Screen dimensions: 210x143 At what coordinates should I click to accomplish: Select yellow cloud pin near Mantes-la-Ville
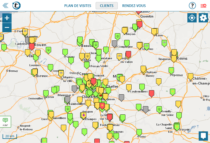point(61,74)
